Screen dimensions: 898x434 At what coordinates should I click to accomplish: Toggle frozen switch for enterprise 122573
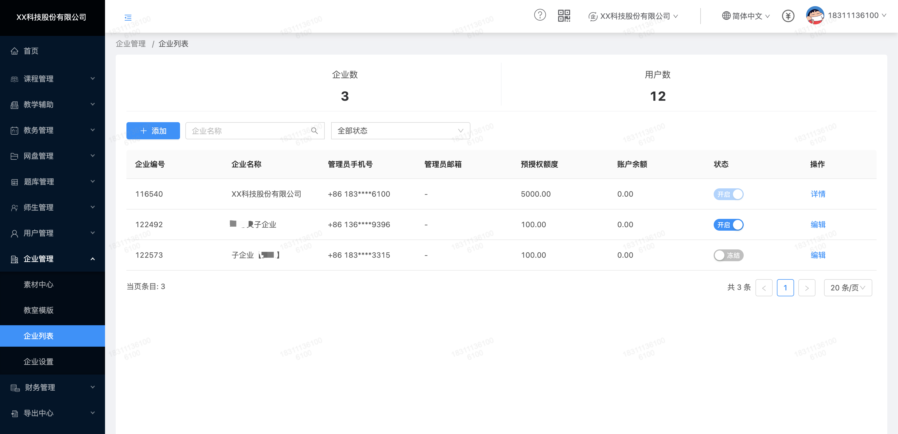click(728, 256)
